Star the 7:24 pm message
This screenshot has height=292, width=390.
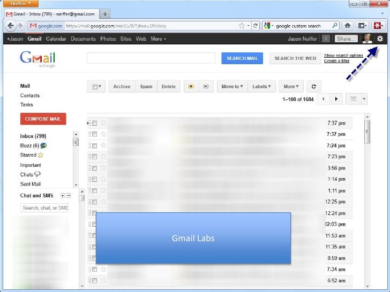pyautogui.click(x=103, y=145)
